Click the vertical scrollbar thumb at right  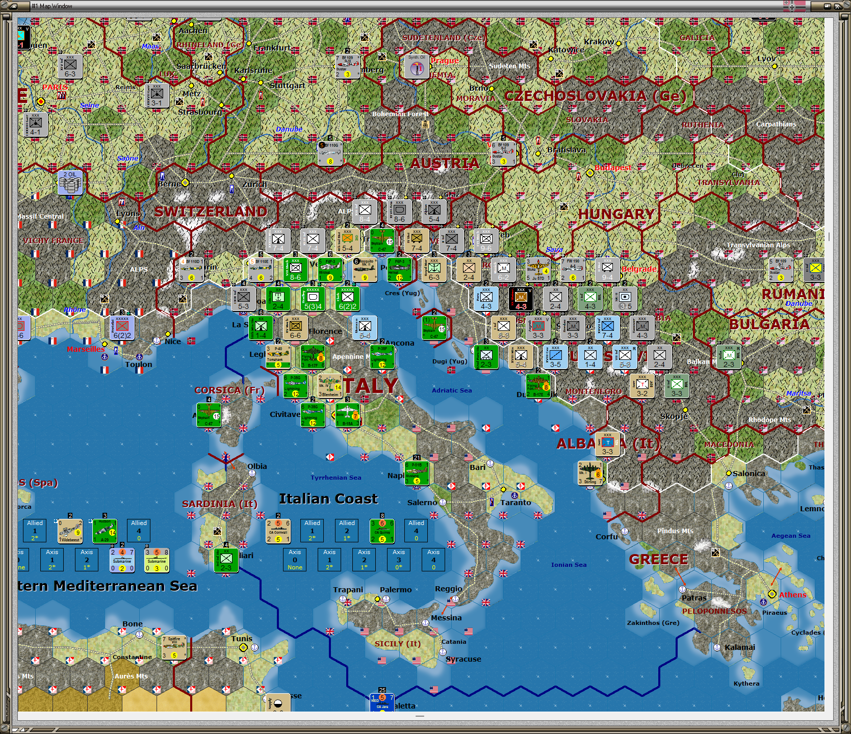point(829,237)
